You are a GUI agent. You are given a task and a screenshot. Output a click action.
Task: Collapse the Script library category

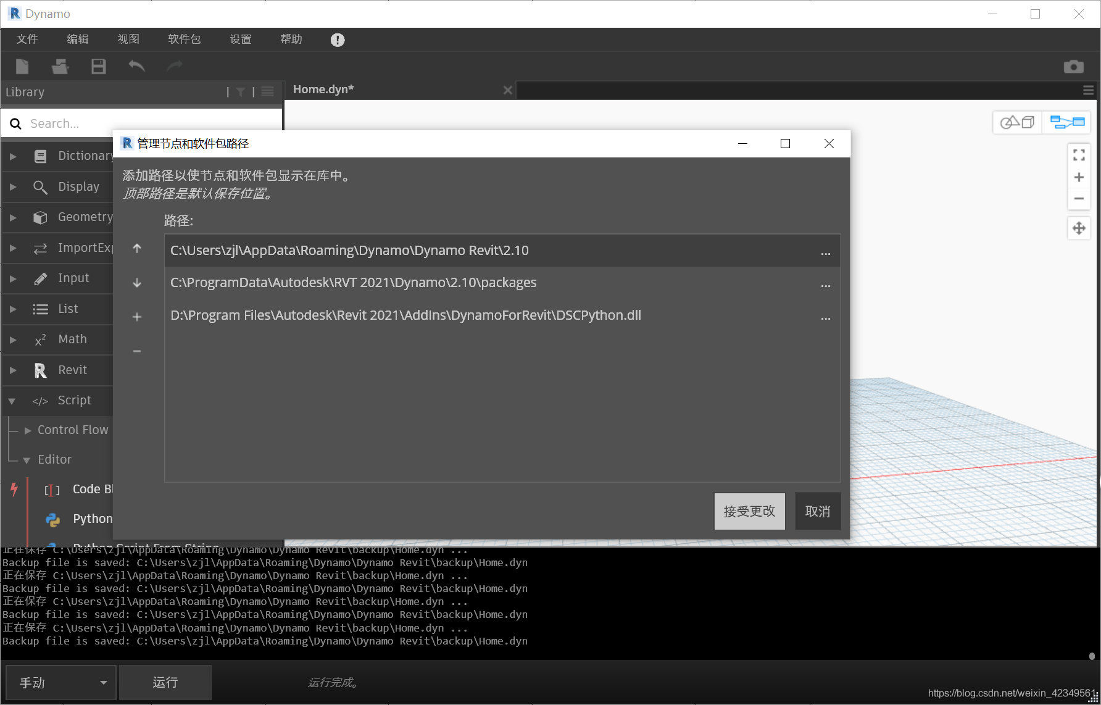[12, 401]
